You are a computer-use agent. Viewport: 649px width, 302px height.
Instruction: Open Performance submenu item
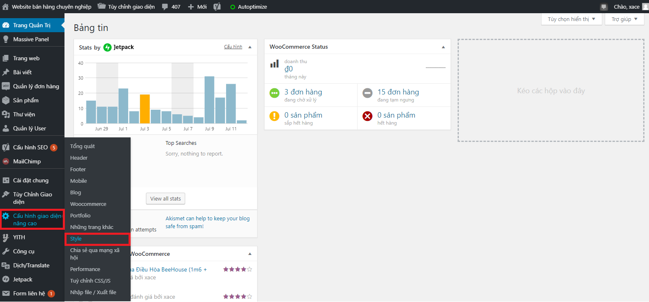(85, 269)
